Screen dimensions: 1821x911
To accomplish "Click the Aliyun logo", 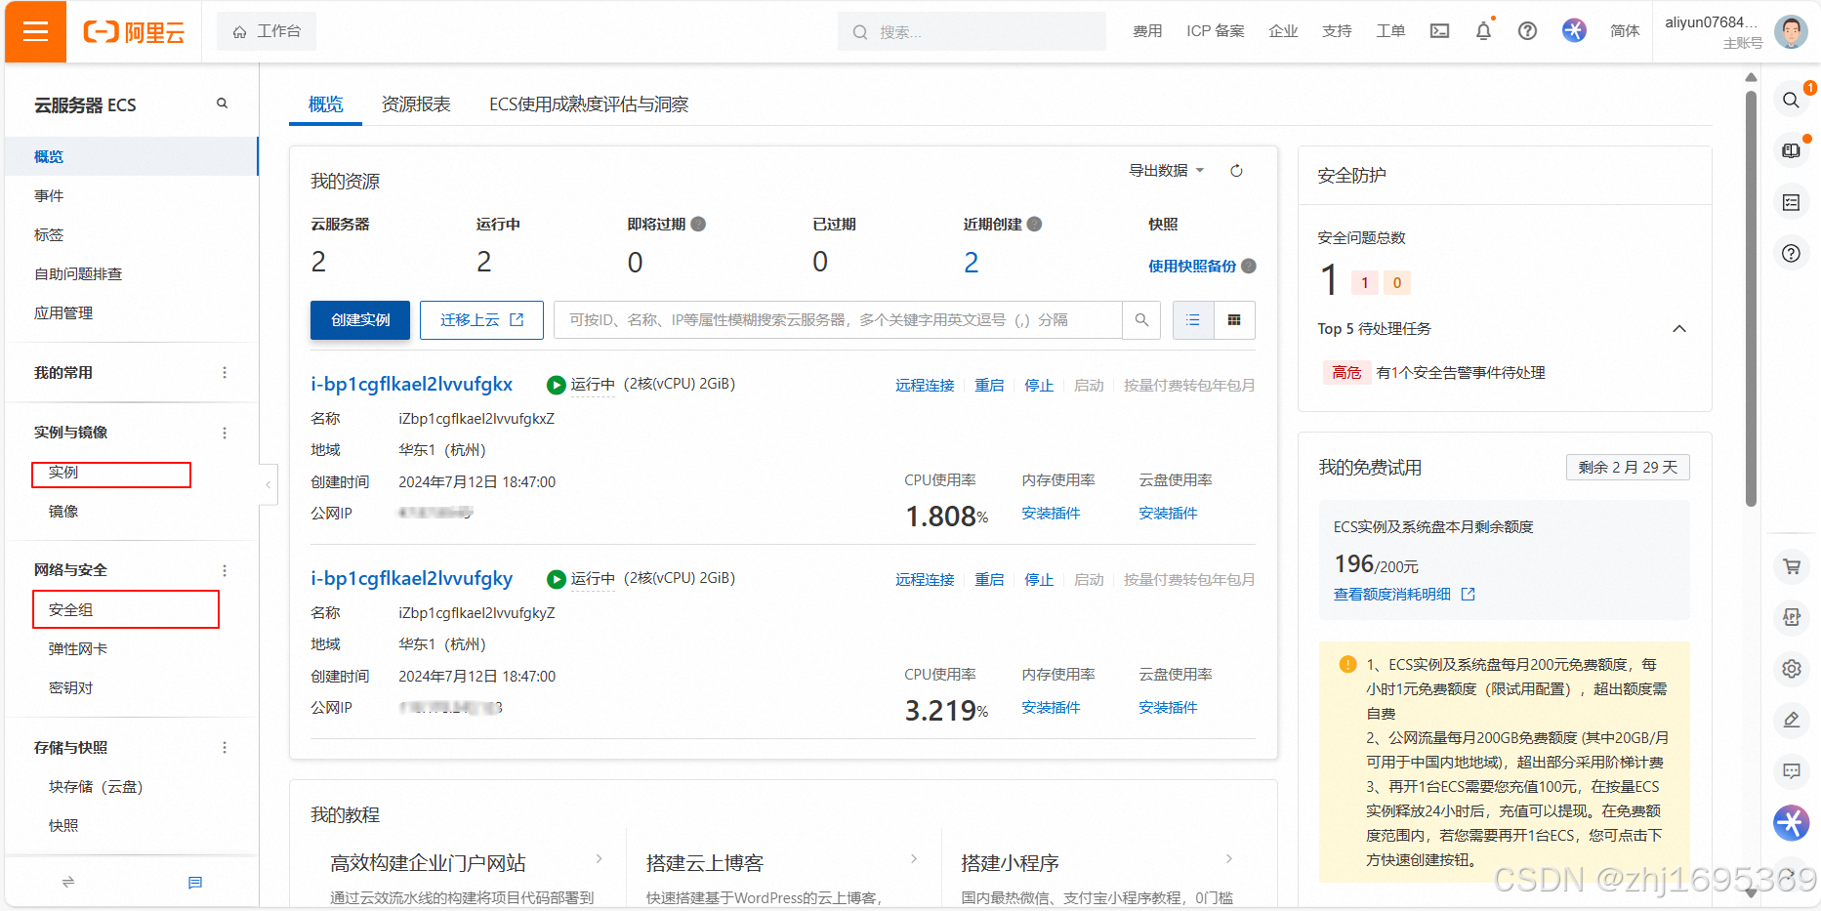I will click(x=134, y=32).
